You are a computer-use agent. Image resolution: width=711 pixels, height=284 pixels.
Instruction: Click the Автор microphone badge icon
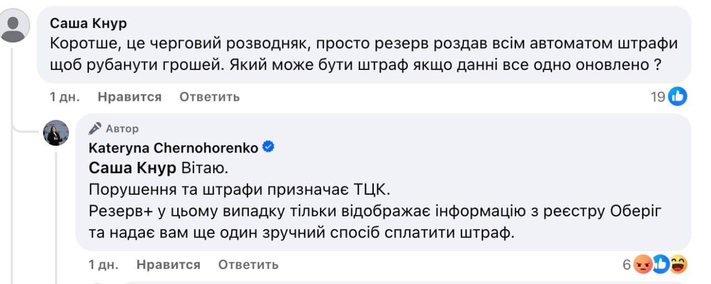(x=96, y=129)
